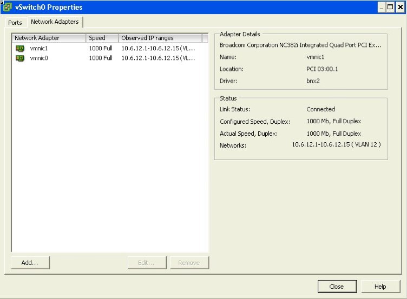Close the window with the title bar X
This screenshot has width=407, height=299.
tap(401, 7)
